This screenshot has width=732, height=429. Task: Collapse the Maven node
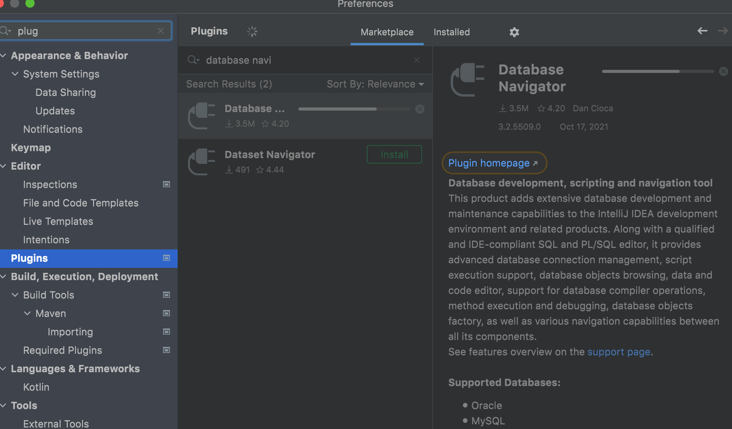pyautogui.click(x=27, y=313)
